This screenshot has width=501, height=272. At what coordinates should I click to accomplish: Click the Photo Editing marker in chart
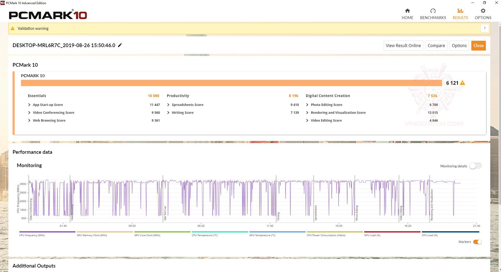point(357,213)
